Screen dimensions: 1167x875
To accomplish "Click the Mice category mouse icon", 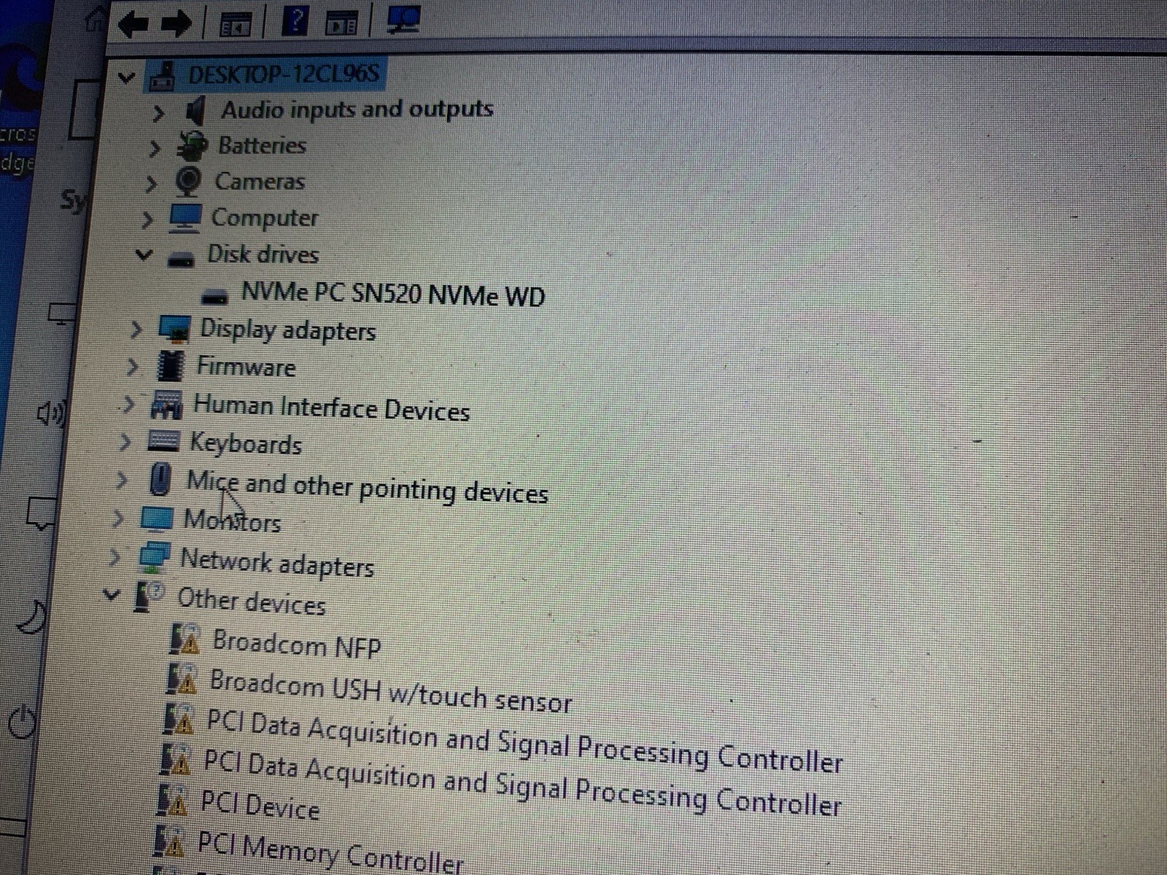I will pos(160,480).
